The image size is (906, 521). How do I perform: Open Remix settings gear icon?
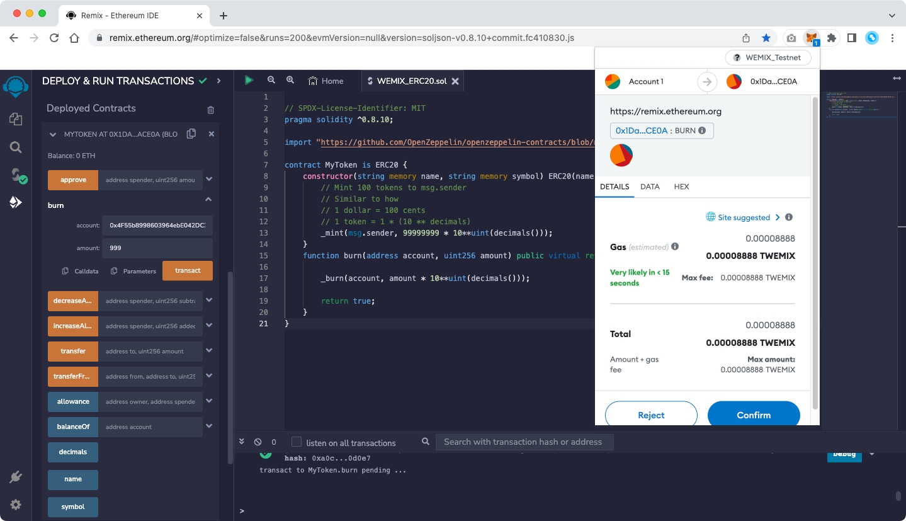[x=16, y=505]
